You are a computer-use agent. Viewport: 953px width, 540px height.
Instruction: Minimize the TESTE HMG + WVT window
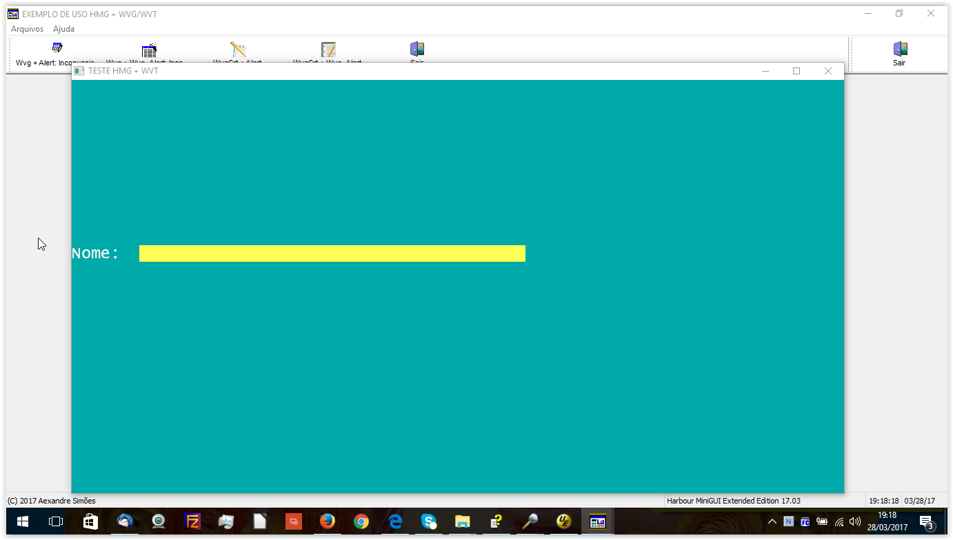[765, 71]
